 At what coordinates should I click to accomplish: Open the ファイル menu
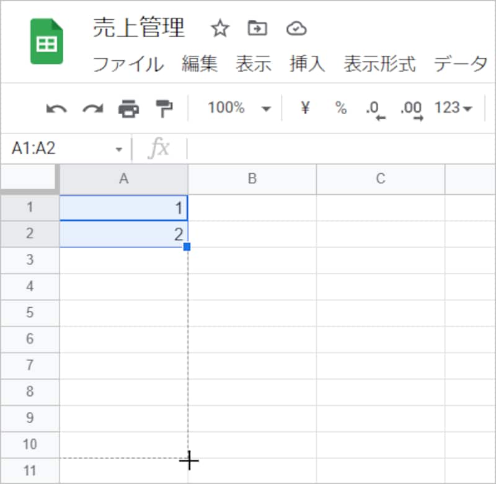130,64
